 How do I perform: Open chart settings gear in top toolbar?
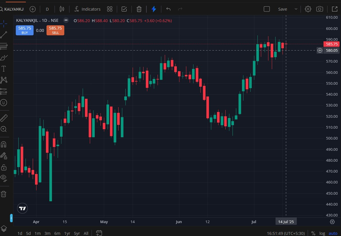(308, 9)
